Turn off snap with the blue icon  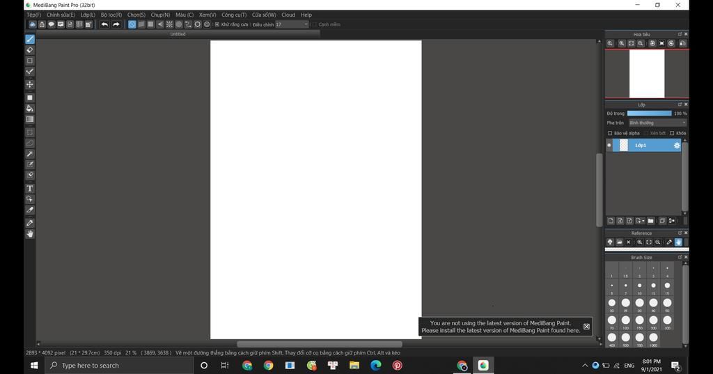coord(132,24)
